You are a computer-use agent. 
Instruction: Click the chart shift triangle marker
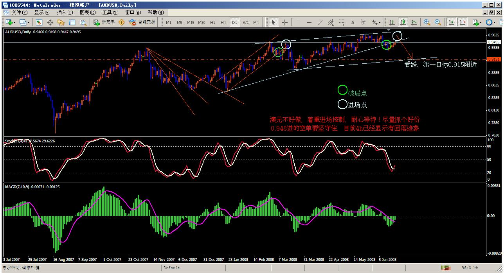pyautogui.click(x=388, y=30)
